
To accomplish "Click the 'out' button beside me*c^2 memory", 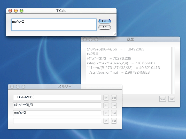I will (114, 113).
